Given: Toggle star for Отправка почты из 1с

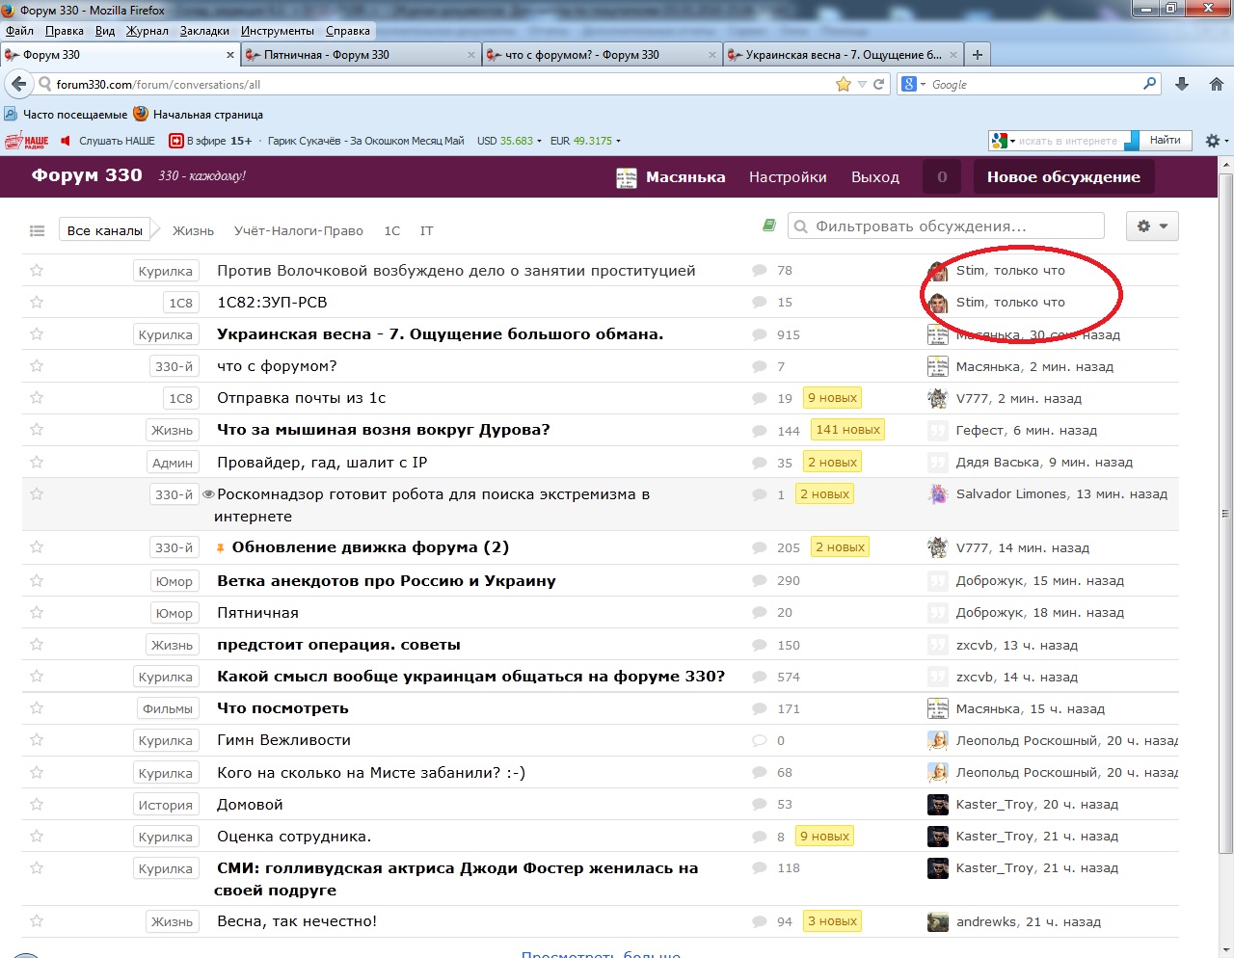Looking at the screenshot, I should [37, 398].
